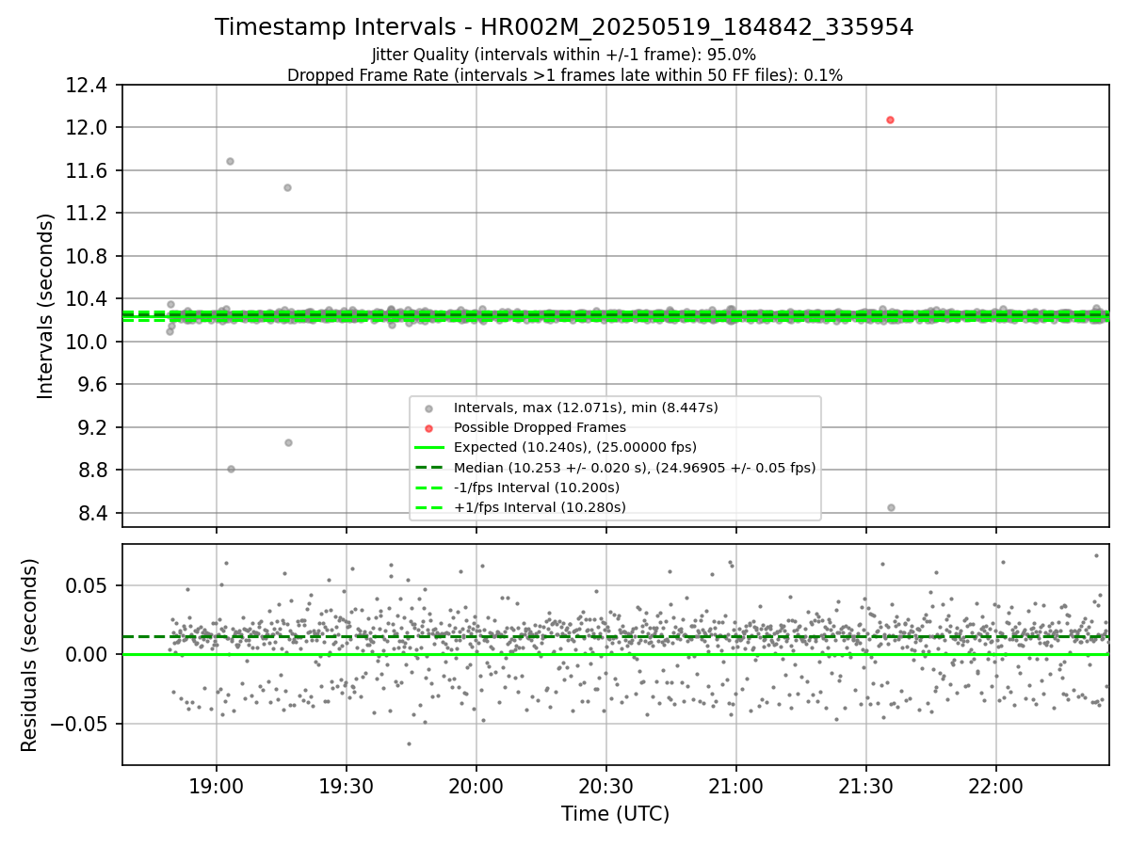The image size is (1130, 847).
Task: Click the '19:00' x-axis tick label
Action: [x=217, y=785]
